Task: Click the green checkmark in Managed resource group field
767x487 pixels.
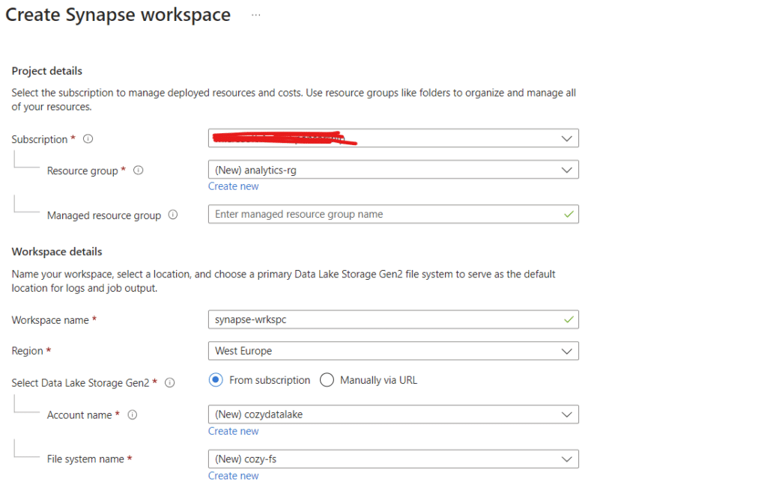Action: [569, 214]
